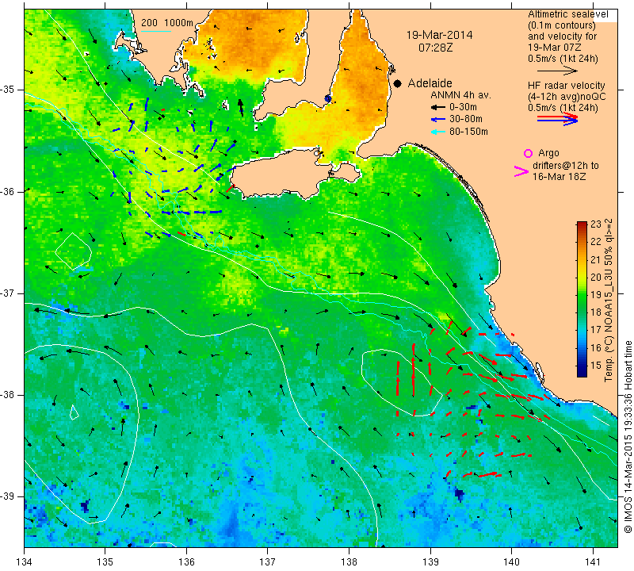The image size is (634, 571).
Task: Click latitude -35 axis label
Action: tap(9, 90)
